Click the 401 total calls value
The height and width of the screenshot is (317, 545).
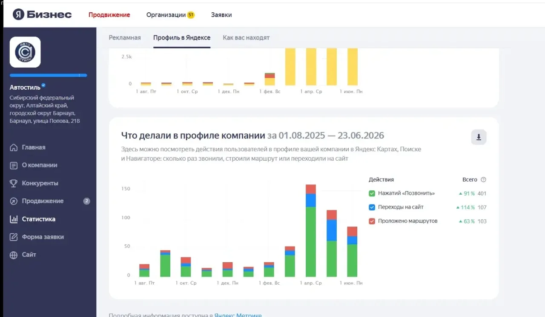482,193
